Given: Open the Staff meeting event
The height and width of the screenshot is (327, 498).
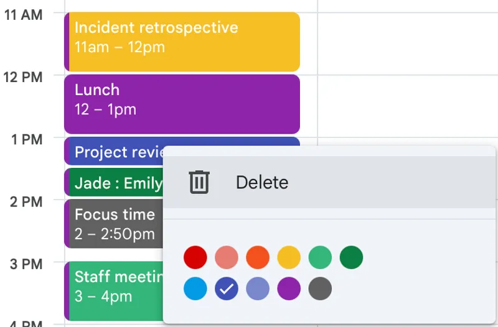Looking at the screenshot, I should [x=115, y=290].
